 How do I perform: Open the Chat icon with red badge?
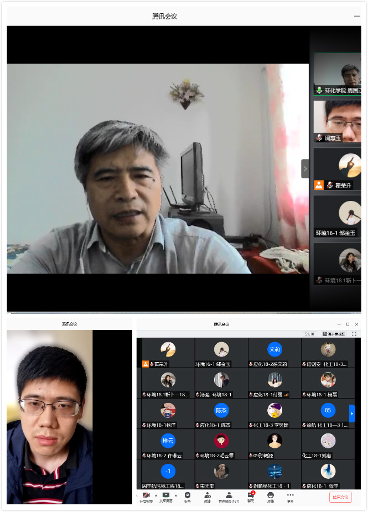(x=251, y=494)
